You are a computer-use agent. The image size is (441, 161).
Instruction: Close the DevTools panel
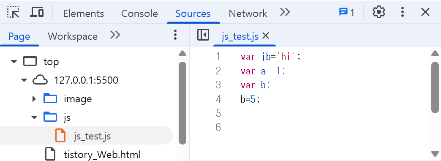pyautogui.click(x=425, y=12)
